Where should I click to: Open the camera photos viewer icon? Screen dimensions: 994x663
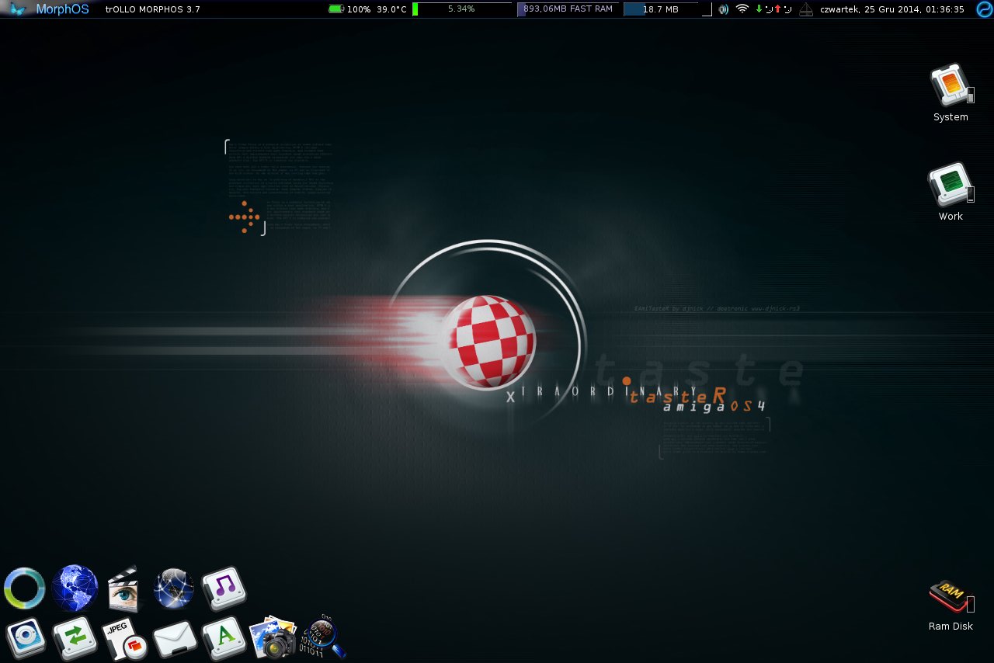click(x=273, y=637)
